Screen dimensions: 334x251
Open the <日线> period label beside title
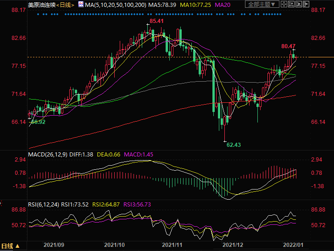(x=66, y=5)
